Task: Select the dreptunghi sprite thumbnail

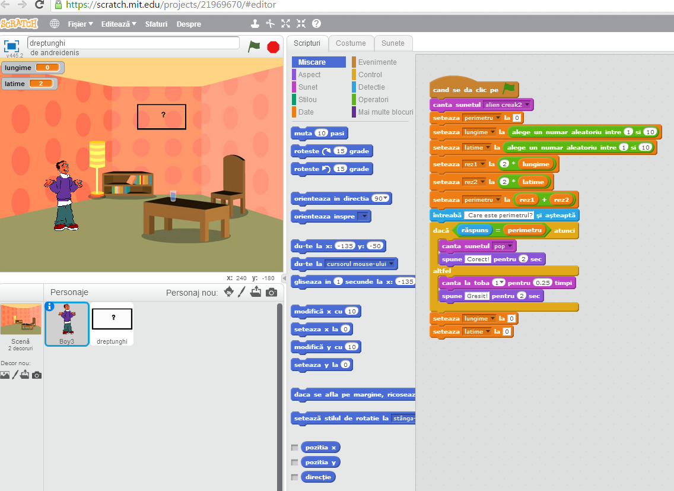Action: click(x=112, y=322)
